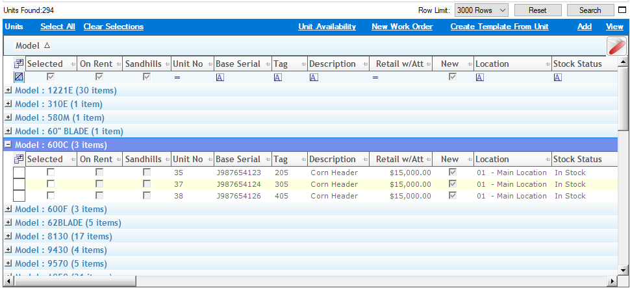Click the Base Serial filter operator icon
The width and height of the screenshot is (630, 288).
coord(220,77)
